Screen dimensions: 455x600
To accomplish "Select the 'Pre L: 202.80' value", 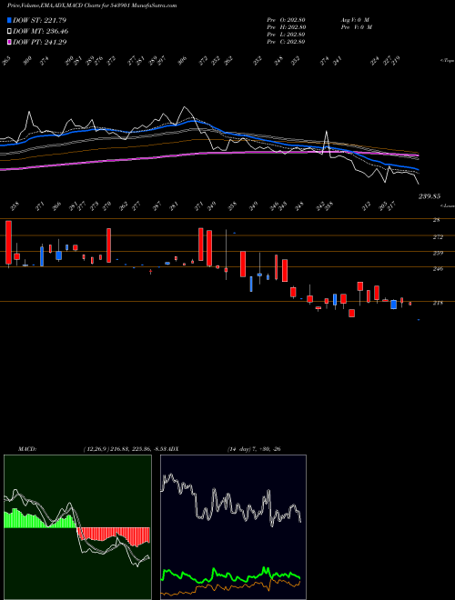I will [x=286, y=35].
